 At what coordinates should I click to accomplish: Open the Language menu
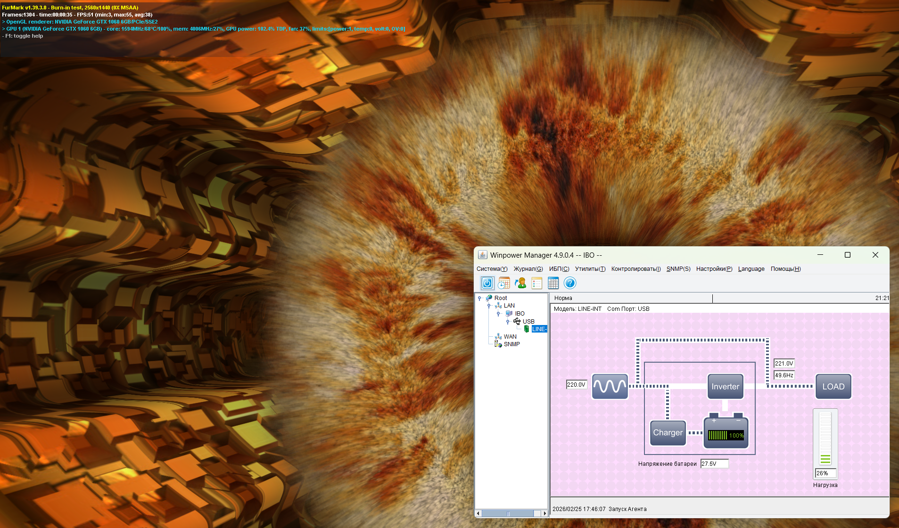tap(751, 269)
